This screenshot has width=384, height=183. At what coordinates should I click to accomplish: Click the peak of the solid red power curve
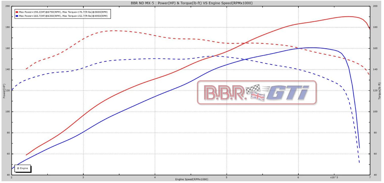click(348, 16)
